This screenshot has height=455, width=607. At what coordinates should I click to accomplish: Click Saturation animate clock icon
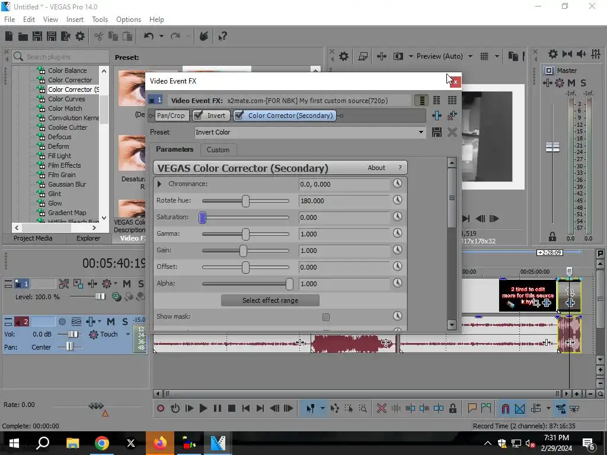click(398, 217)
